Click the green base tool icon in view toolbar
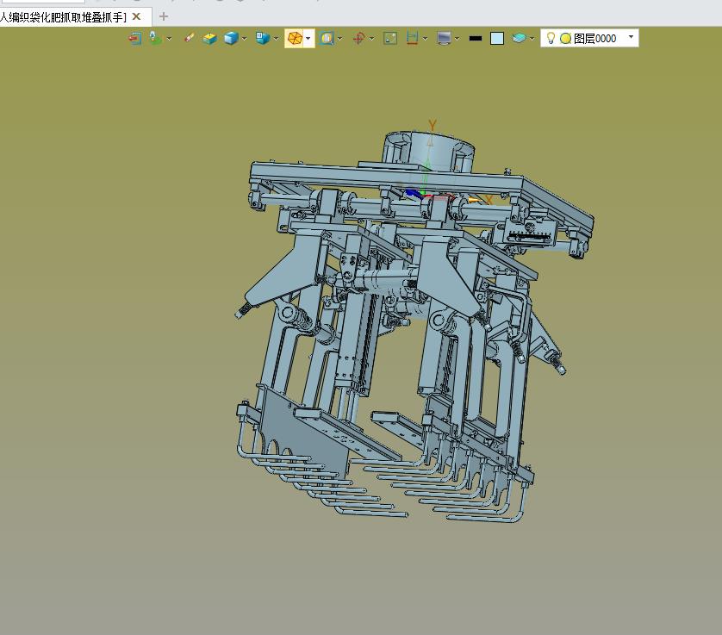This screenshot has height=635, width=722. tap(155, 38)
